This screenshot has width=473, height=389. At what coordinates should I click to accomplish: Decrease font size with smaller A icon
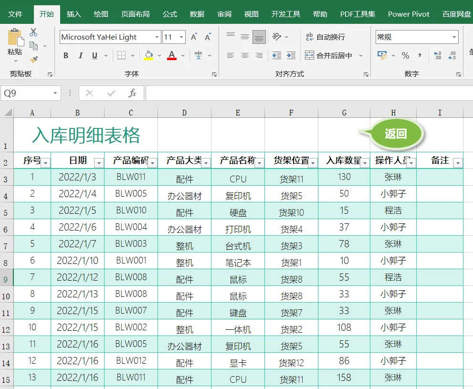tap(208, 37)
